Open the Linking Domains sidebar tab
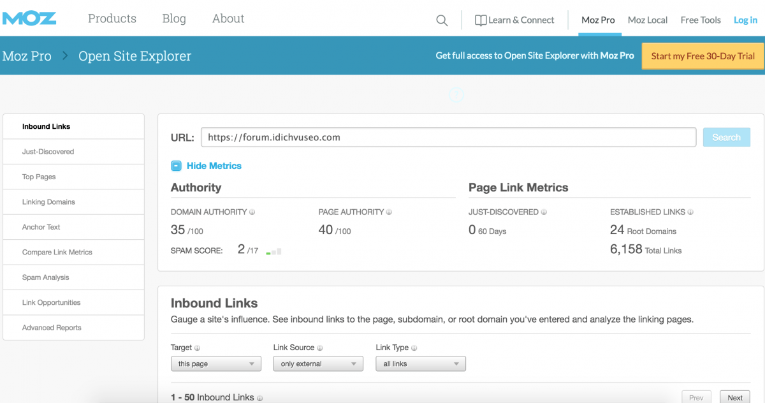Viewport: 765px width, 403px height. pos(73,202)
